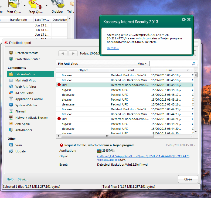Click red alert icon on highlighted UPX row
The width and height of the screenshot is (211, 198).
59,85
